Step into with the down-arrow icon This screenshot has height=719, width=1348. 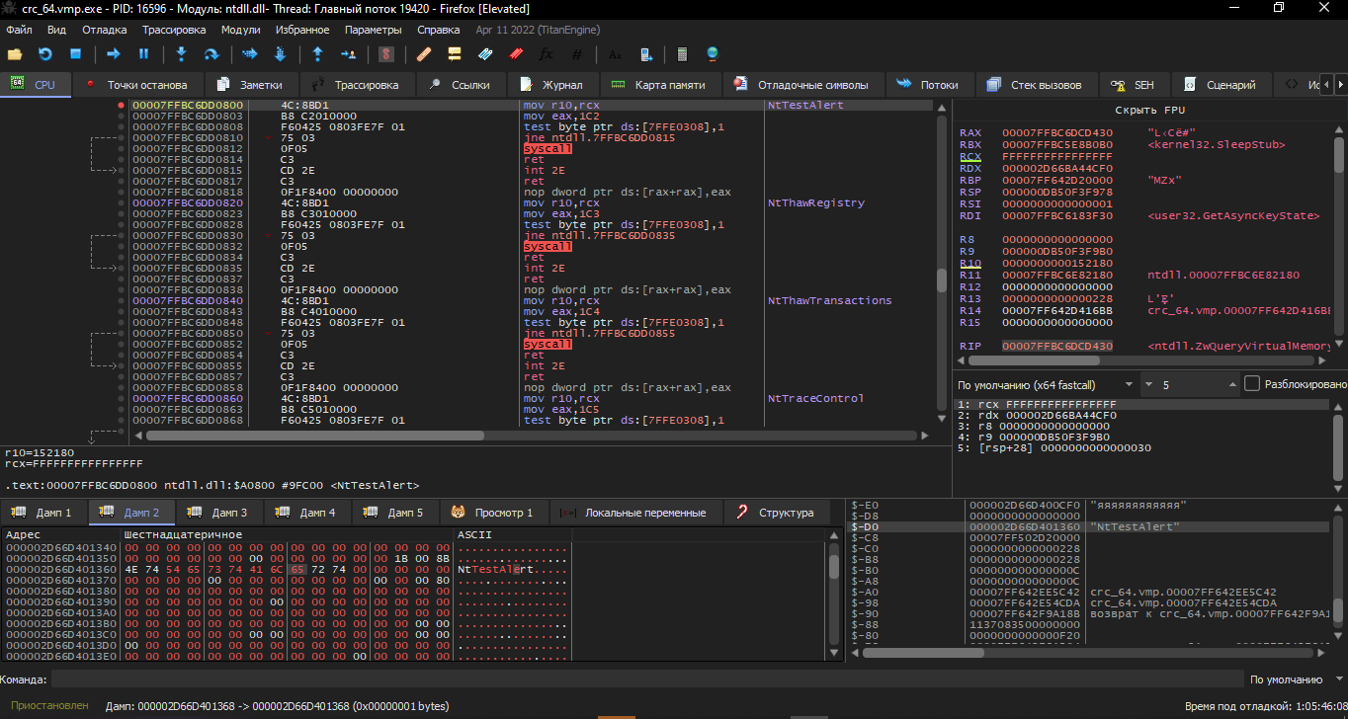tap(181, 54)
